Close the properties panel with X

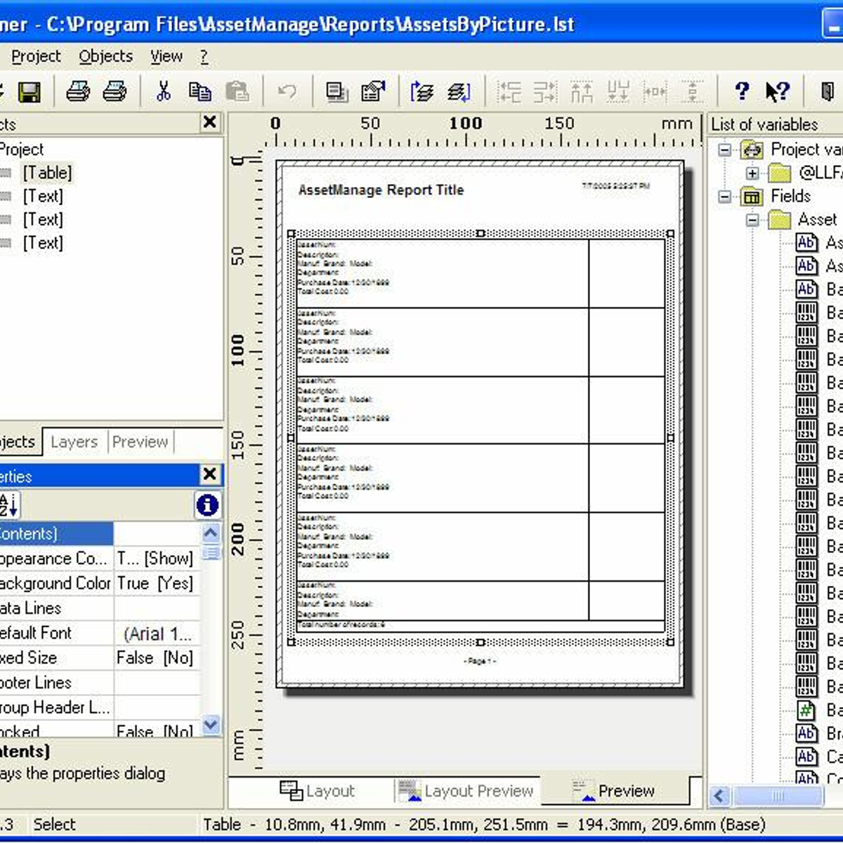[x=209, y=474]
